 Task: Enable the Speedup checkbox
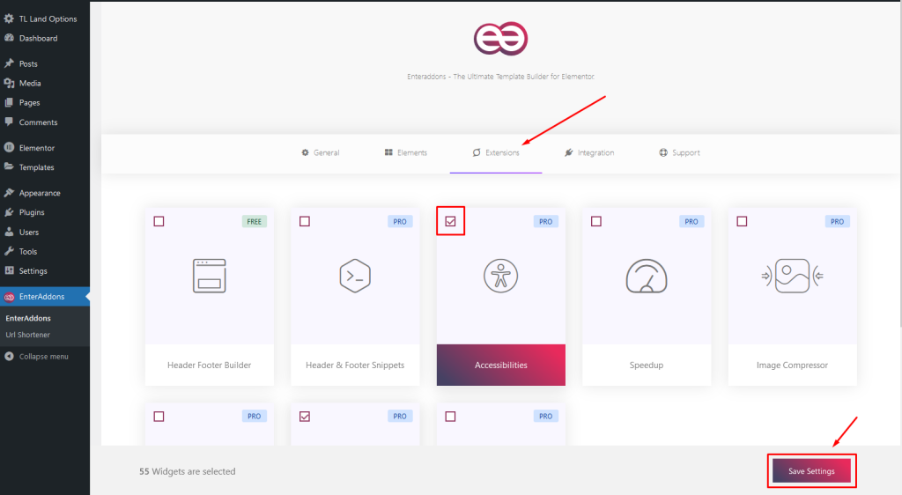point(596,221)
